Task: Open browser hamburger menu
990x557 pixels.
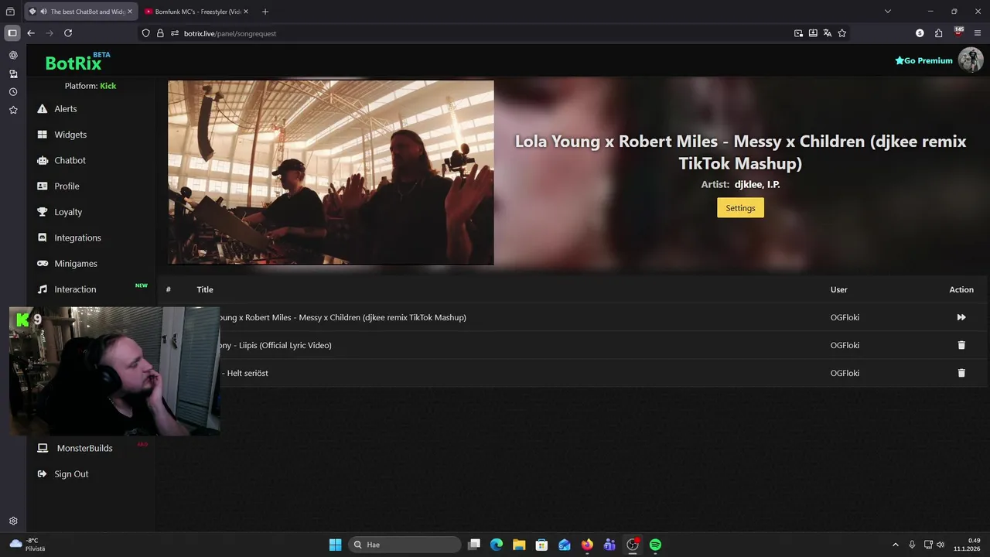Action: coord(978,33)
